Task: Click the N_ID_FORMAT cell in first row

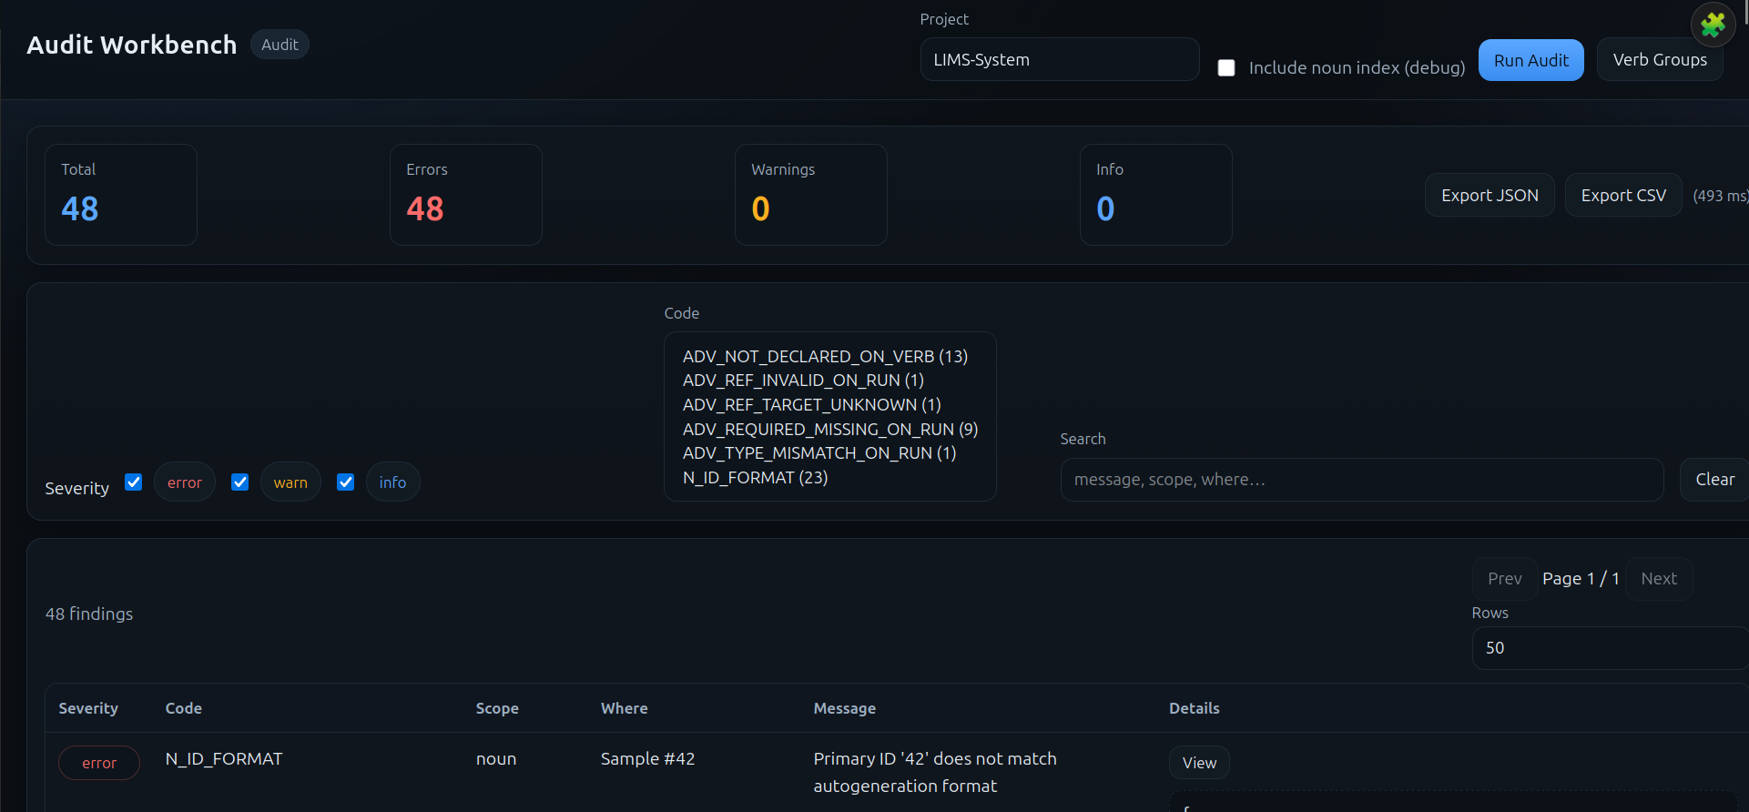Action: point(224,759)
